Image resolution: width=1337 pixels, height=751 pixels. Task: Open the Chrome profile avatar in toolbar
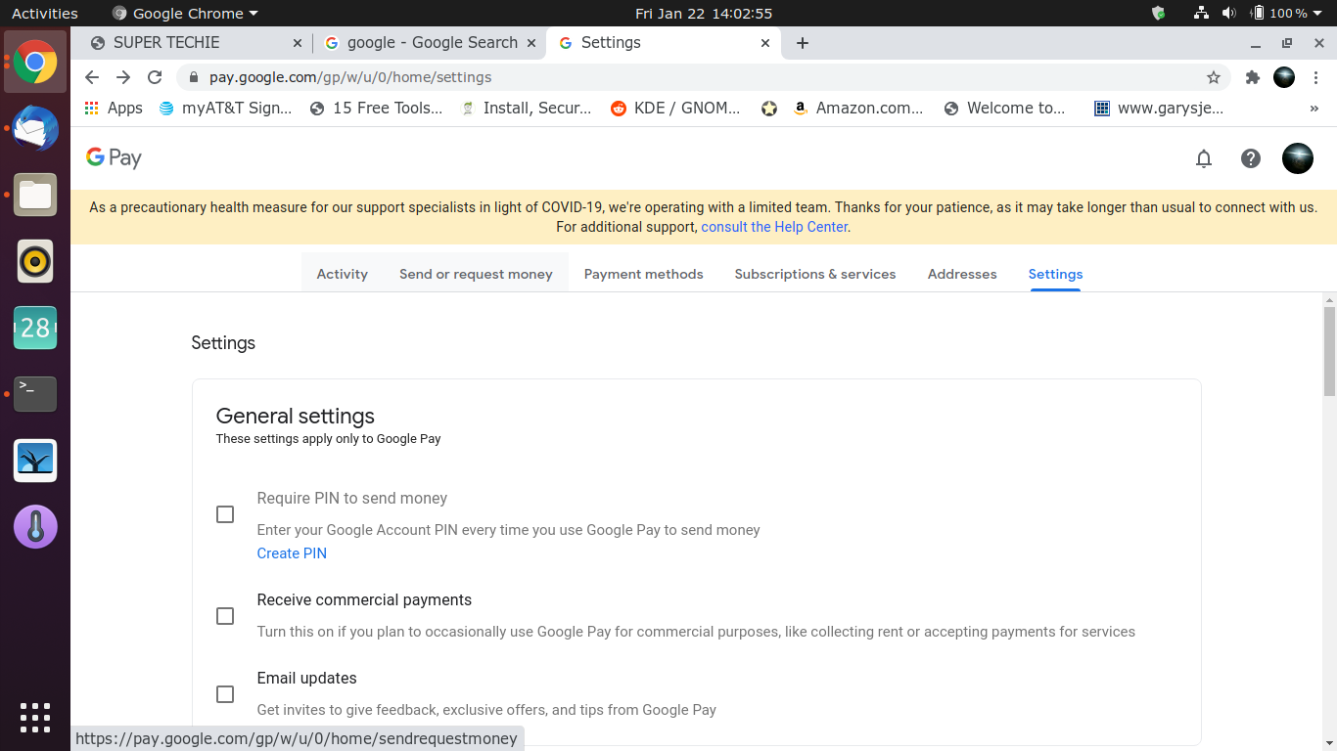click(x=1284, y=77)
